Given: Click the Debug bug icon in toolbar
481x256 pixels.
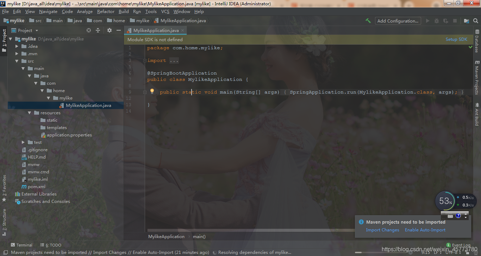Looking at the screenshot, I should tap(437, 21).
